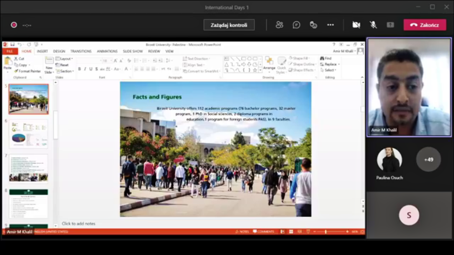Open Quick Styles gallery

tap(281, 65)
